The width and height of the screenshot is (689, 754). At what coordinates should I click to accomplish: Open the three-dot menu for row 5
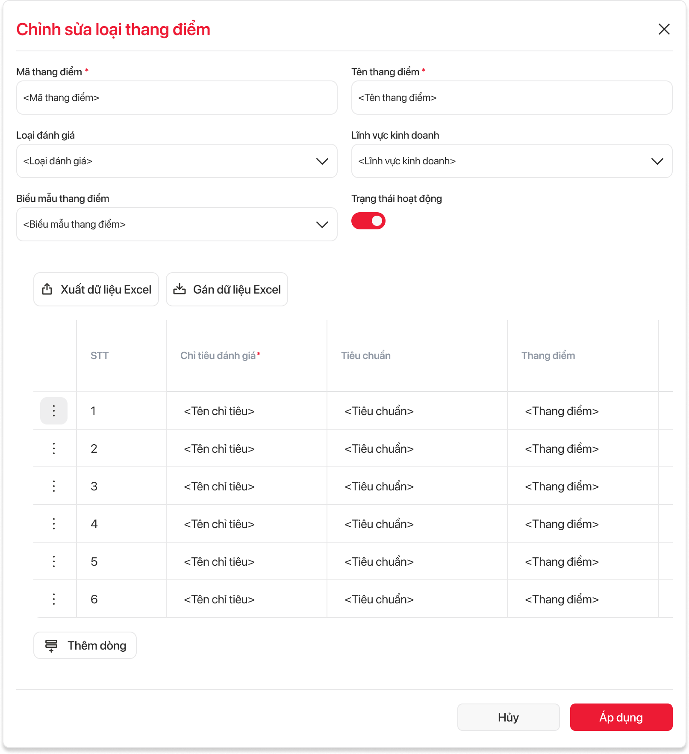54,561
